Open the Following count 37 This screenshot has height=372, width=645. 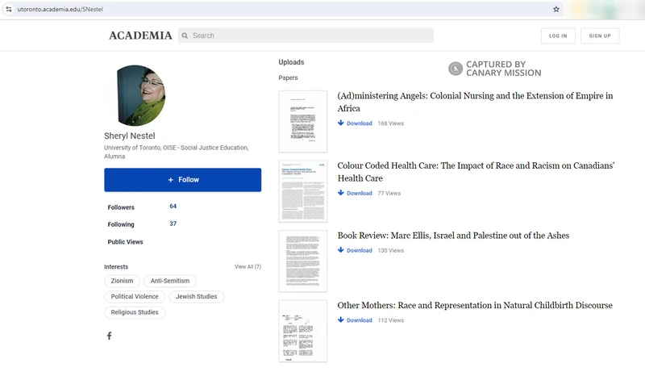tap(173, 224)
